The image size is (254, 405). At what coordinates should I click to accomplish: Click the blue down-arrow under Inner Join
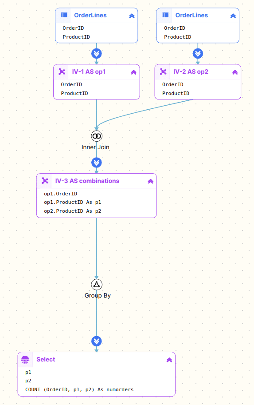(97, 163)
